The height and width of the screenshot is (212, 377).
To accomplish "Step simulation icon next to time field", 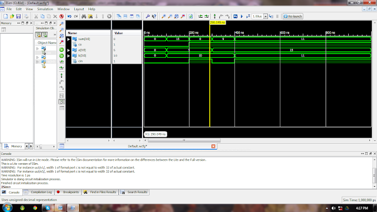I will pyautogui.click(x=271, y=16).
